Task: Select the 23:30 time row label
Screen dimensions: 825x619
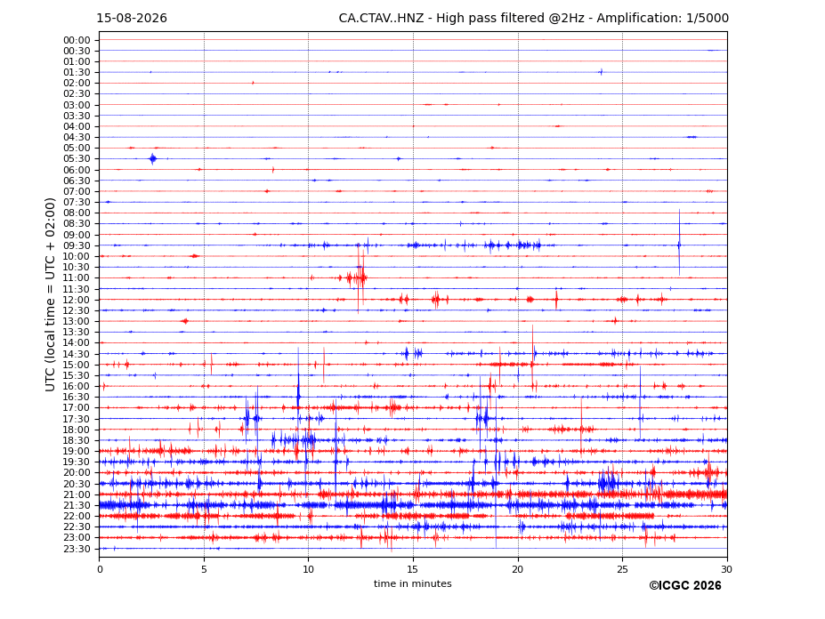Action: point(77,549)
